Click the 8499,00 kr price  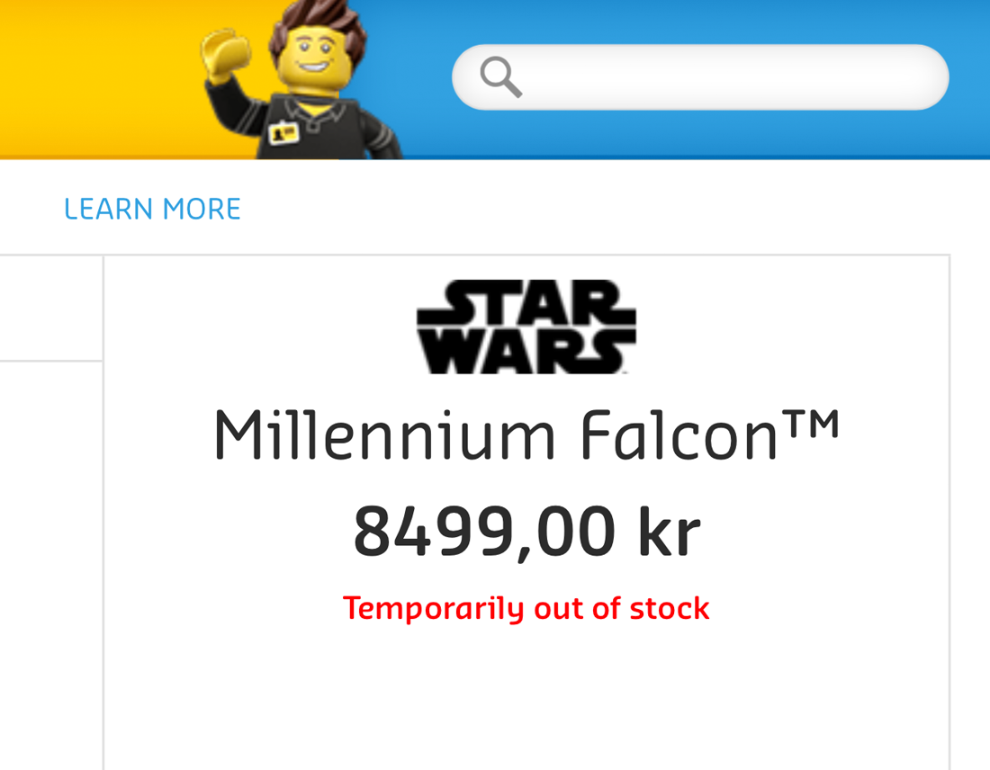[527, 532]
